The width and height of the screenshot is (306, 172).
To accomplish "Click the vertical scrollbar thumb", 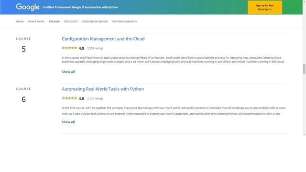I will coord(304,69).
